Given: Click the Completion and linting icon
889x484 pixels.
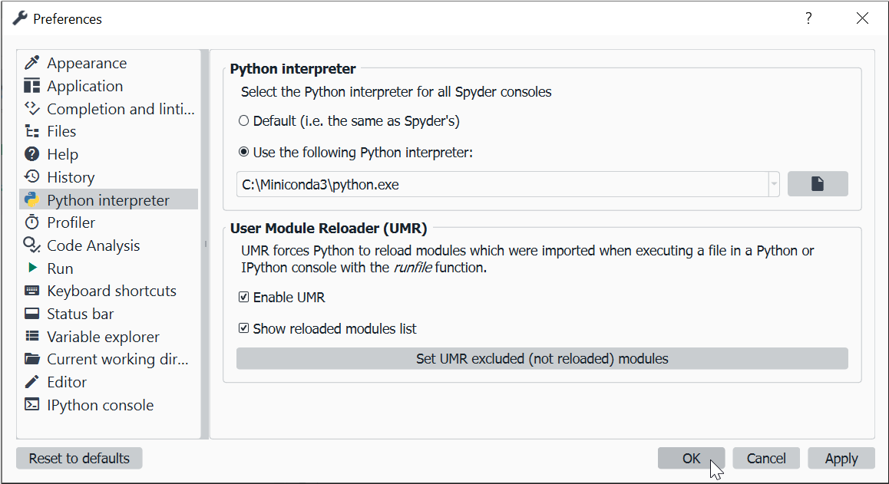Looking at the screenshot, I should [x=31, y=108].
